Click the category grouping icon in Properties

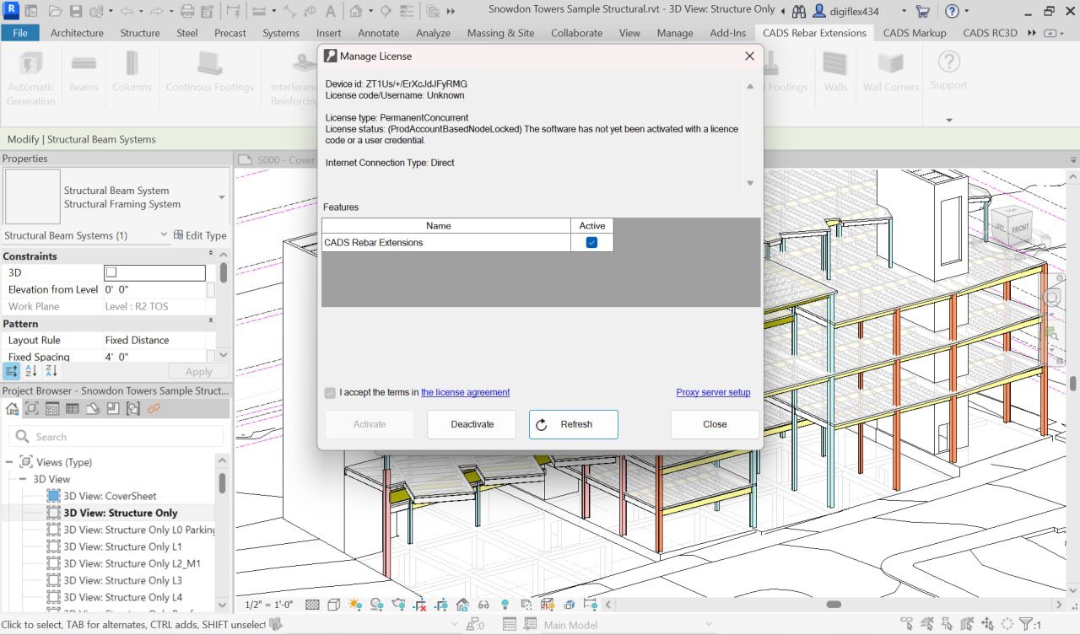pos(12,371)
